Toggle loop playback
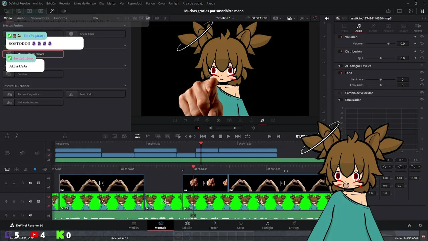 coord(247,136)
